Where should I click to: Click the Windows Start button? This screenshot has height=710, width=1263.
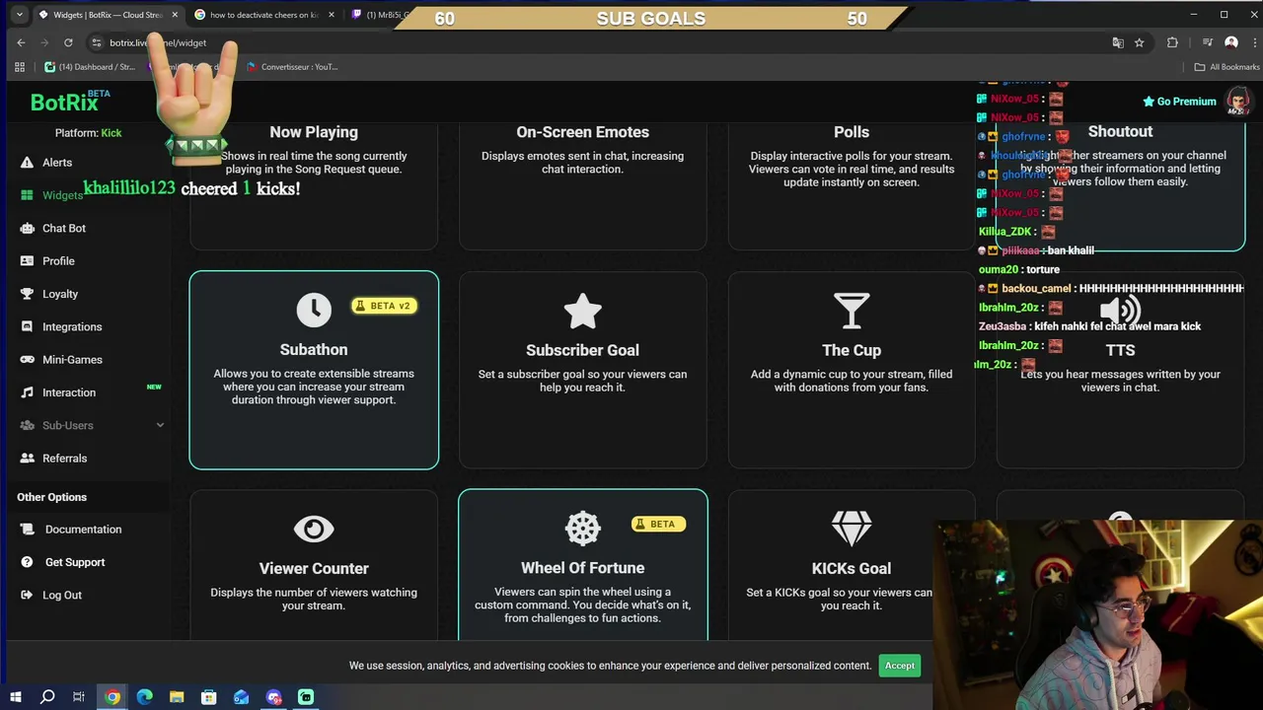click(x=15, y=697)
